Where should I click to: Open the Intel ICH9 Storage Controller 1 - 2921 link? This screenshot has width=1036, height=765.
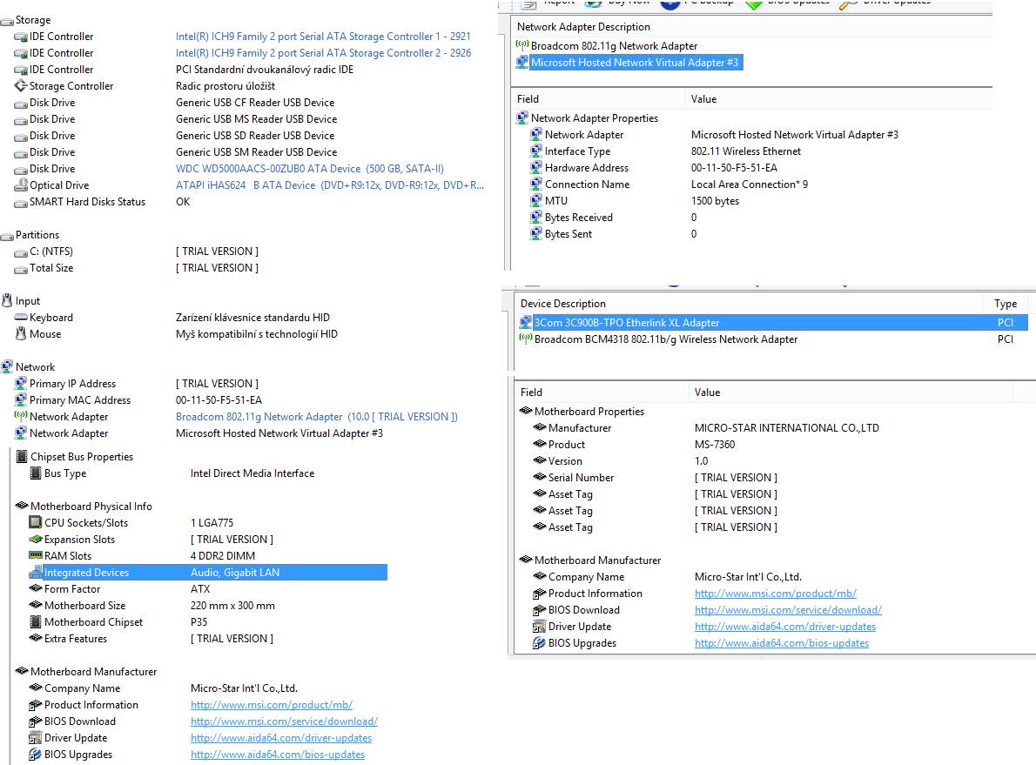coord(323,37)
